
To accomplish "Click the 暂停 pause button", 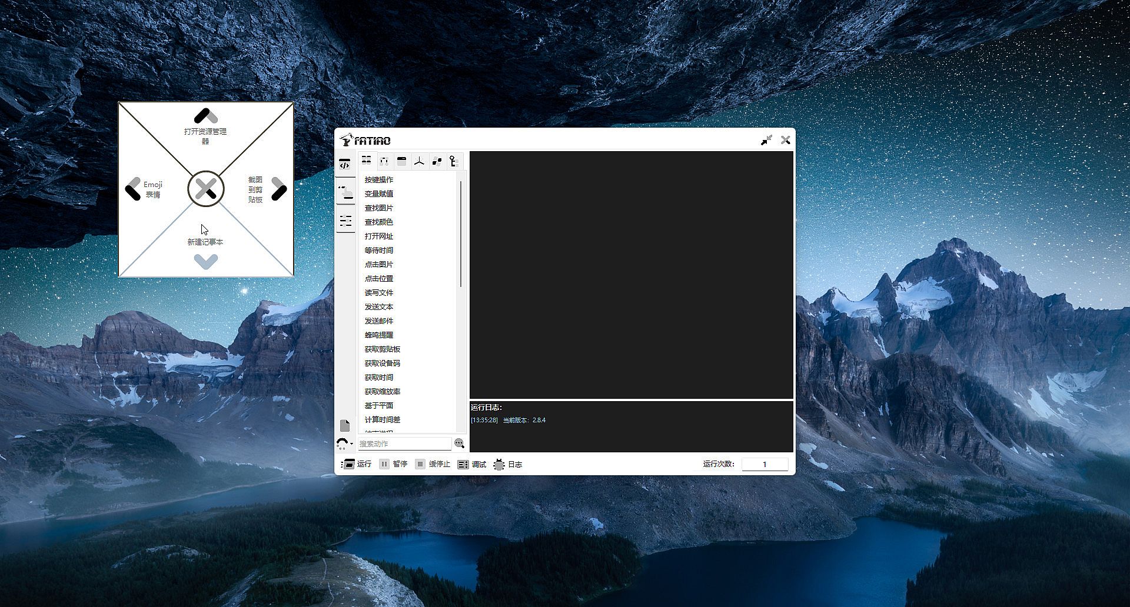I will click(x=393, y=464).
